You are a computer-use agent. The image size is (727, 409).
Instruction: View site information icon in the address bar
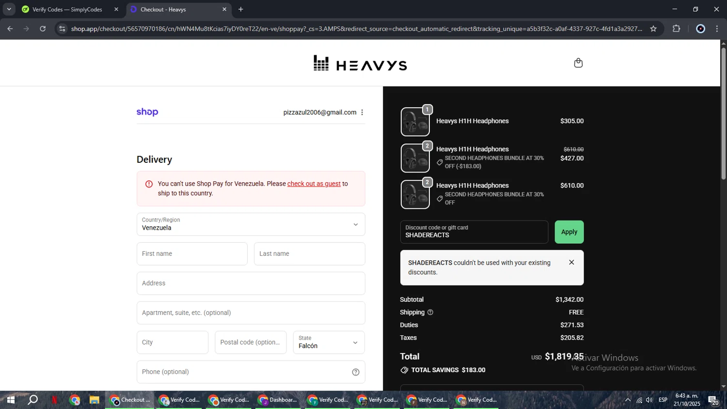tap(62, 29)
